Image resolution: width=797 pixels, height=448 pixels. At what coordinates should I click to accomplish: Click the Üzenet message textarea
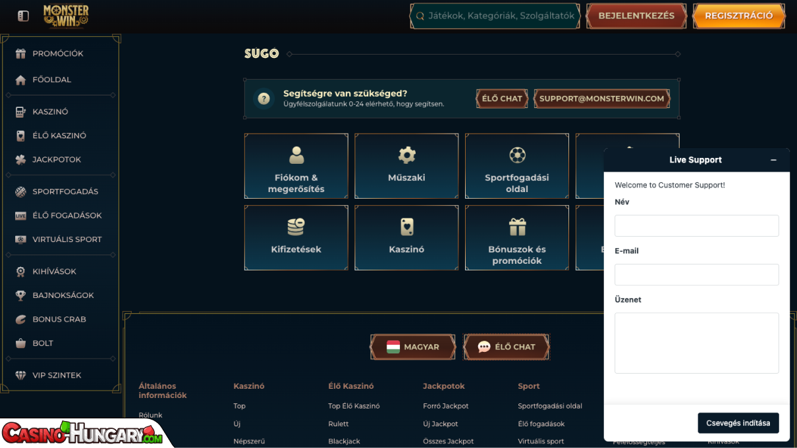click(697, 343)
